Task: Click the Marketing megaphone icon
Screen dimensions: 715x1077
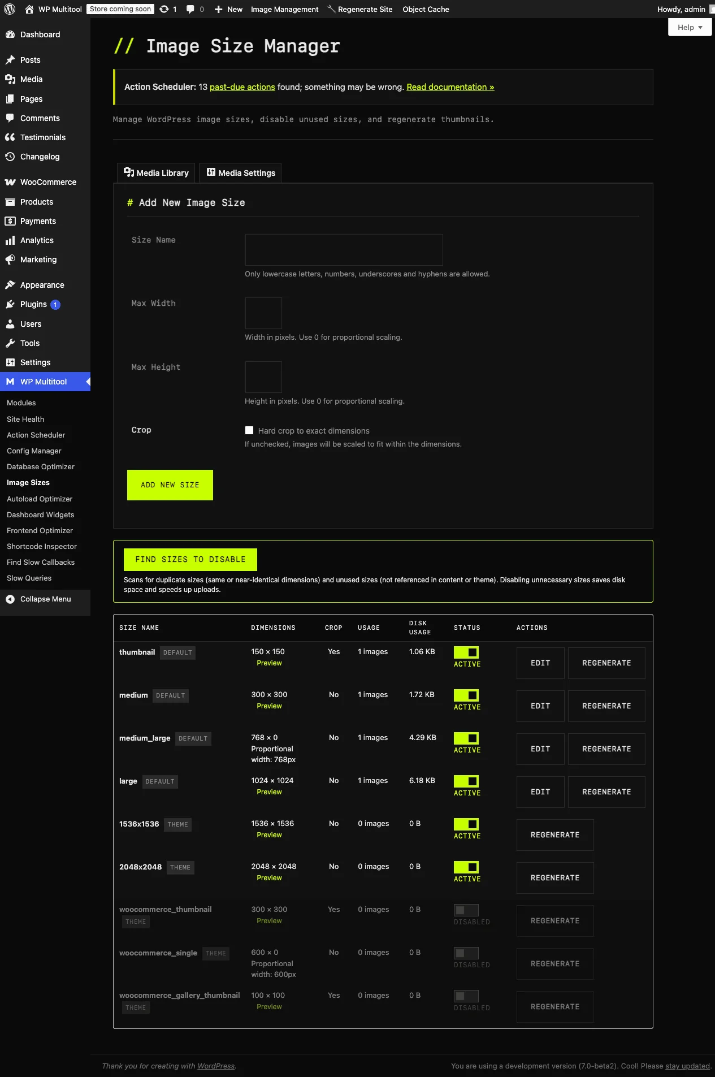Action: [x=10, y=259]
